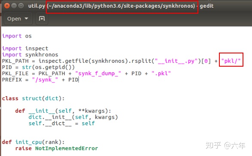Screen dimensions: 252x156
Task: Create a new document with toolbar icon
Action: (x=42, y=18)
